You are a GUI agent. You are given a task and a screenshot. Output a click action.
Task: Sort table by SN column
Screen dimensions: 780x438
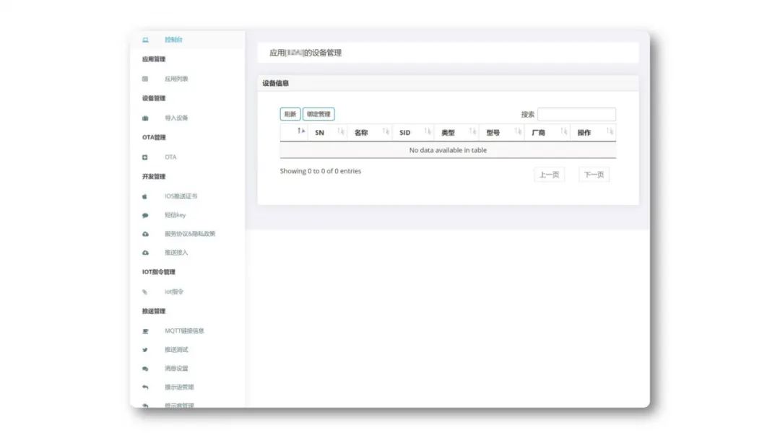[x=327, y=133]
